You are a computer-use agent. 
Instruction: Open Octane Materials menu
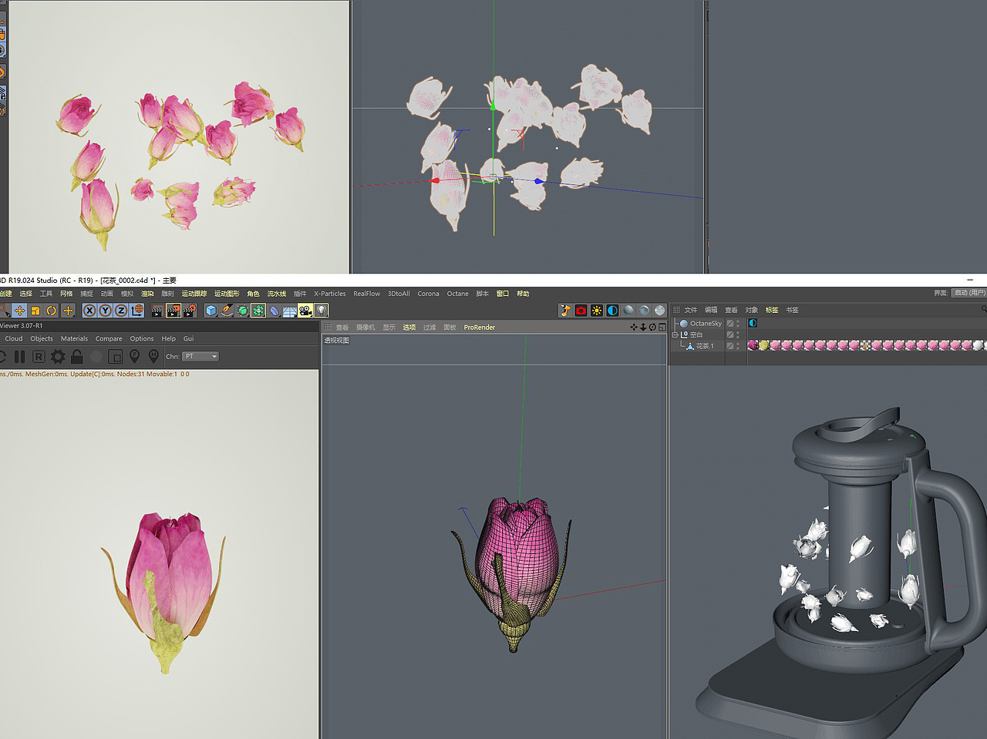74,338
